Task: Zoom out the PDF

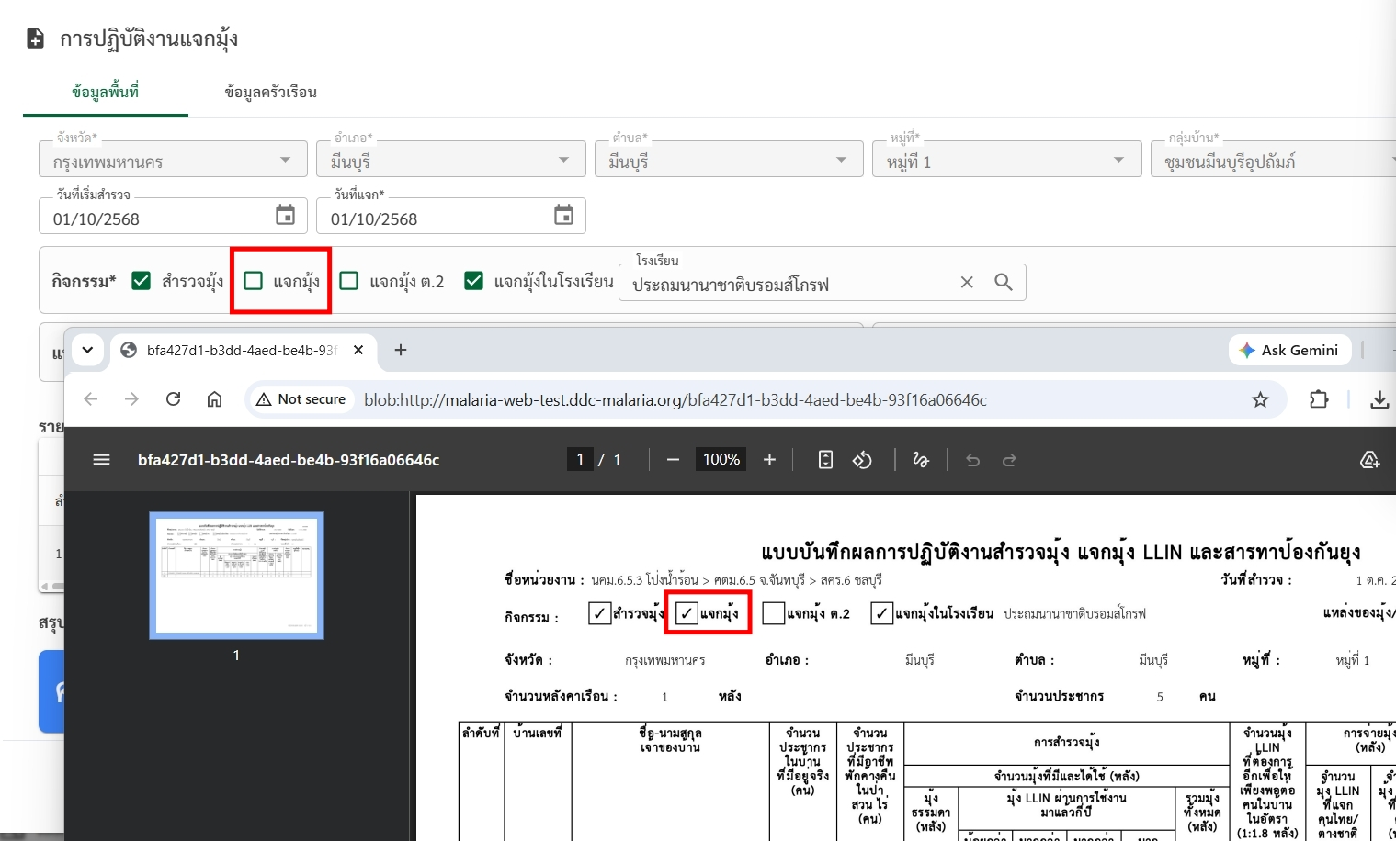Action: 673,460
